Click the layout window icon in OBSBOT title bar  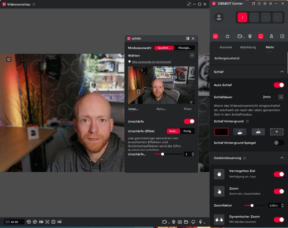pyautogui.click(x=253, y=3)
